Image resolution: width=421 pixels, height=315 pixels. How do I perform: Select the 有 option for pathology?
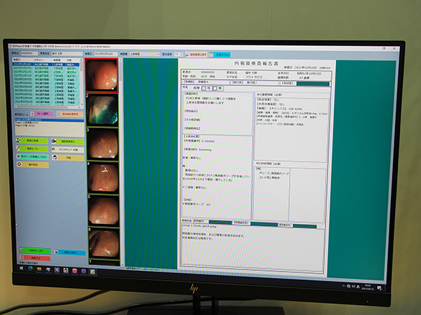click(208, 89)
